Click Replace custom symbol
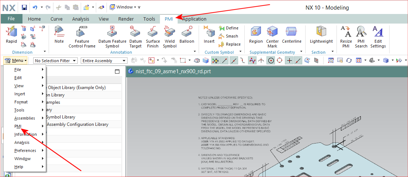Screen dimensions: 408x177 [x=230, y=44]
